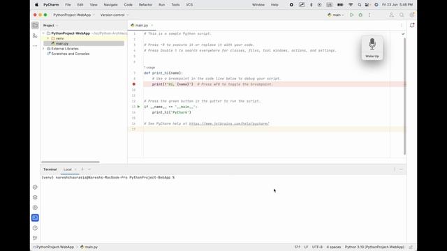This screenshot has width=447, height=251.
Task: Open the Project tool window icon
Action: pyautogui.click(x=35, y=25)
